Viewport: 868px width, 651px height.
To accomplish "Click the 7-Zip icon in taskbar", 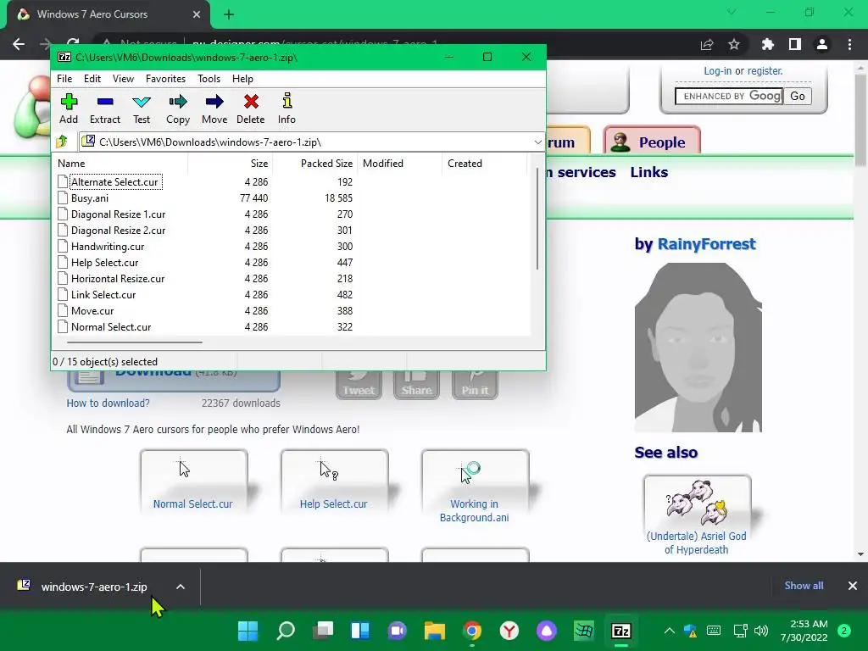I will 621,631.
